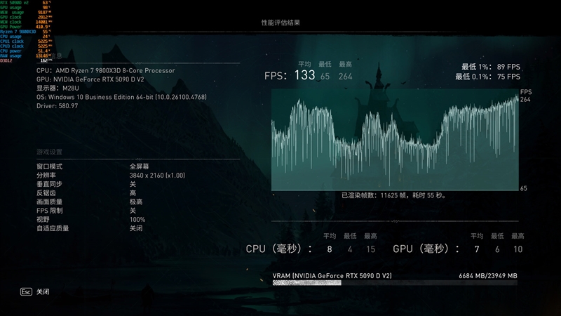
Task: Click average FPS value 133
Action: (304, 75)
